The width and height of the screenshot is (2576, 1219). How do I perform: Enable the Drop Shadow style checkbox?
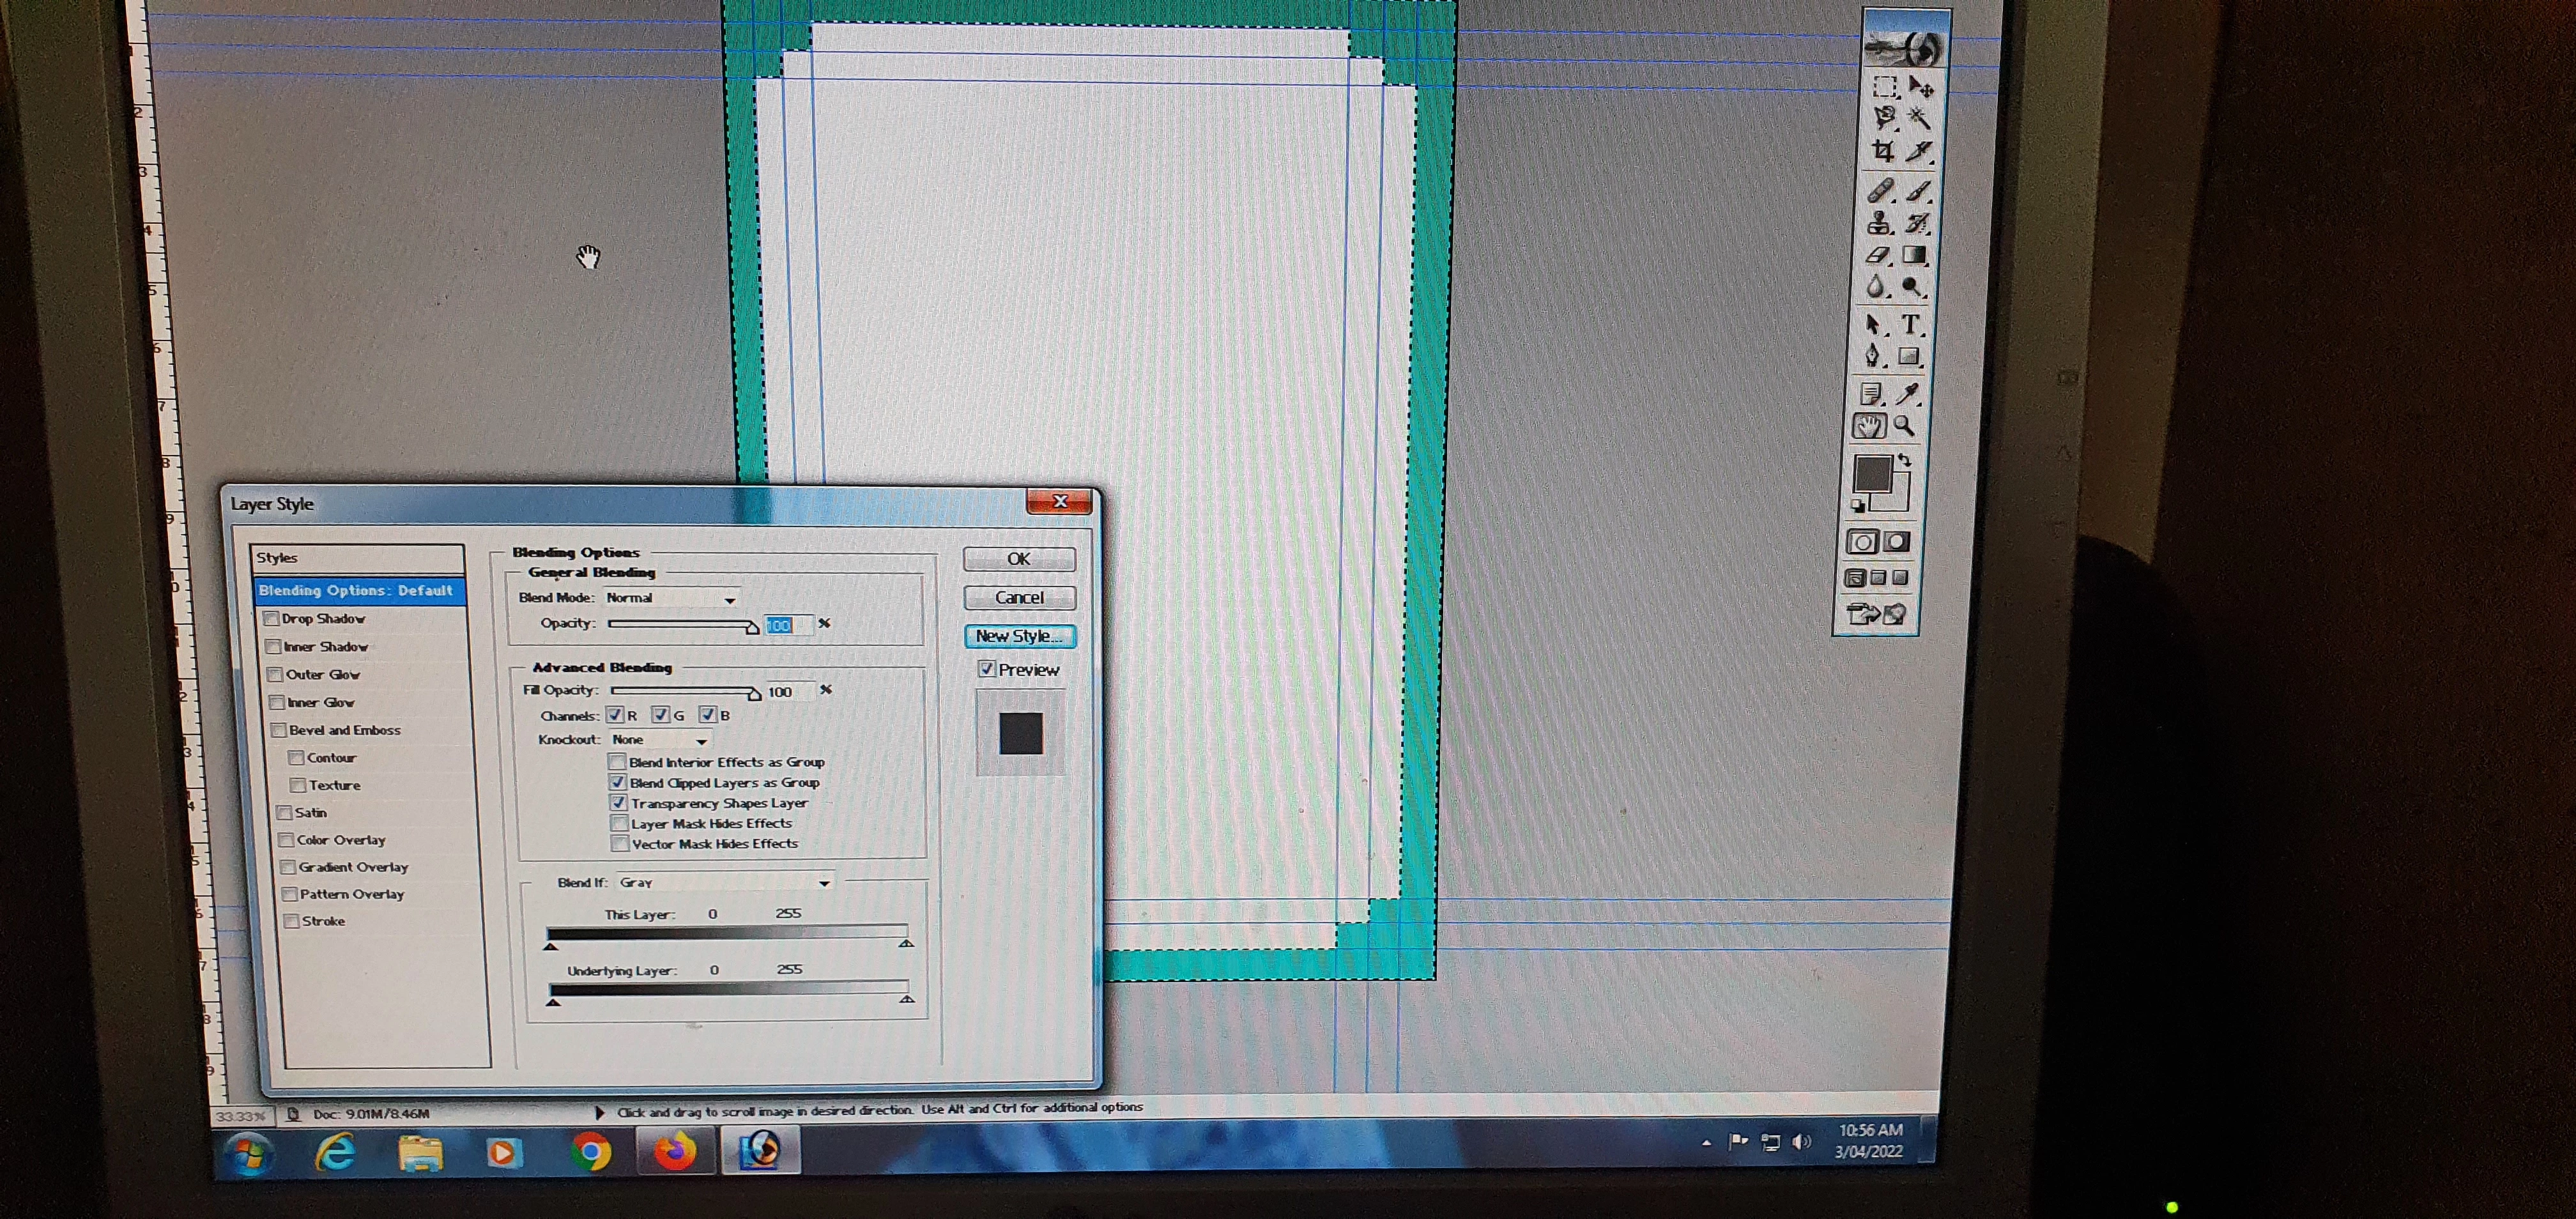271,619
